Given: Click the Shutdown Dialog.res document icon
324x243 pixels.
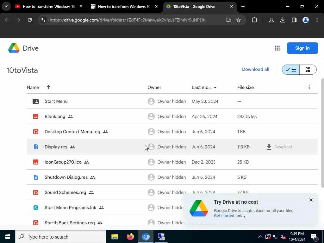Looking at the screenshot, I should (x=36, y=177).
